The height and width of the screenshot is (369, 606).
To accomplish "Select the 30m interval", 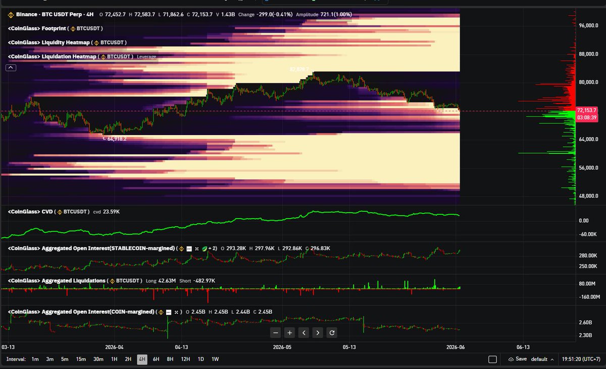I will pyautogui.click(x=98, y=359).
